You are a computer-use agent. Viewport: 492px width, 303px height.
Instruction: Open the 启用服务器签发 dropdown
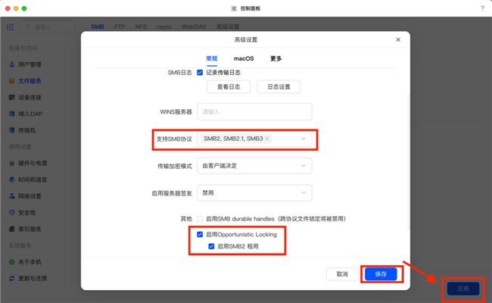tap(254, 193)
